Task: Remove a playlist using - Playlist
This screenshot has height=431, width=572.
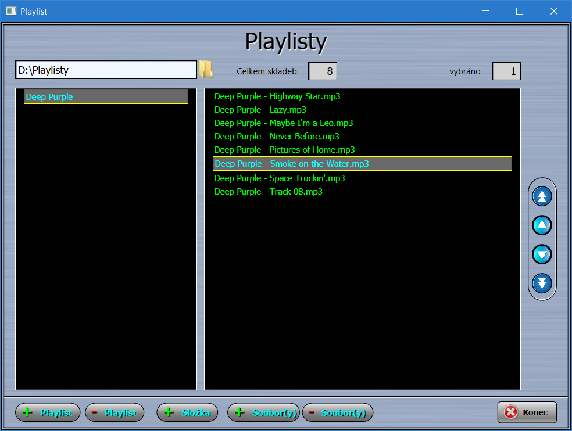Action: 115,412
